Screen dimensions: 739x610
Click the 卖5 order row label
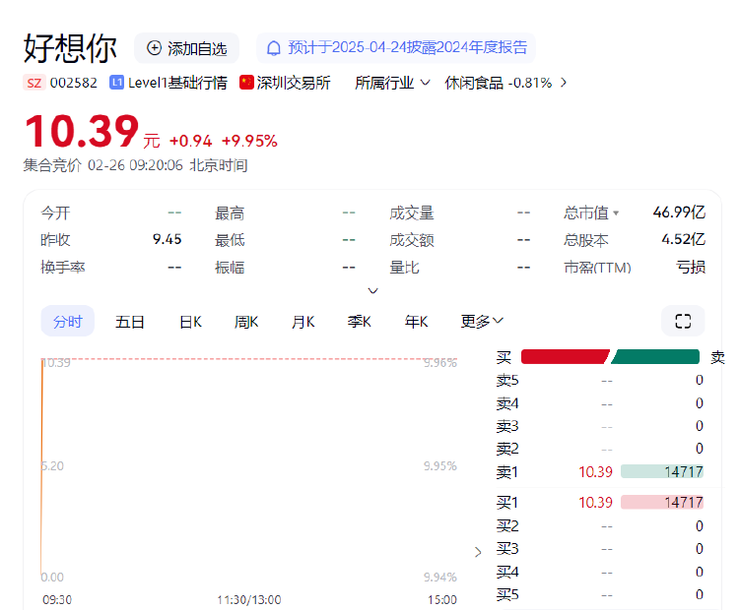[507, 380]
